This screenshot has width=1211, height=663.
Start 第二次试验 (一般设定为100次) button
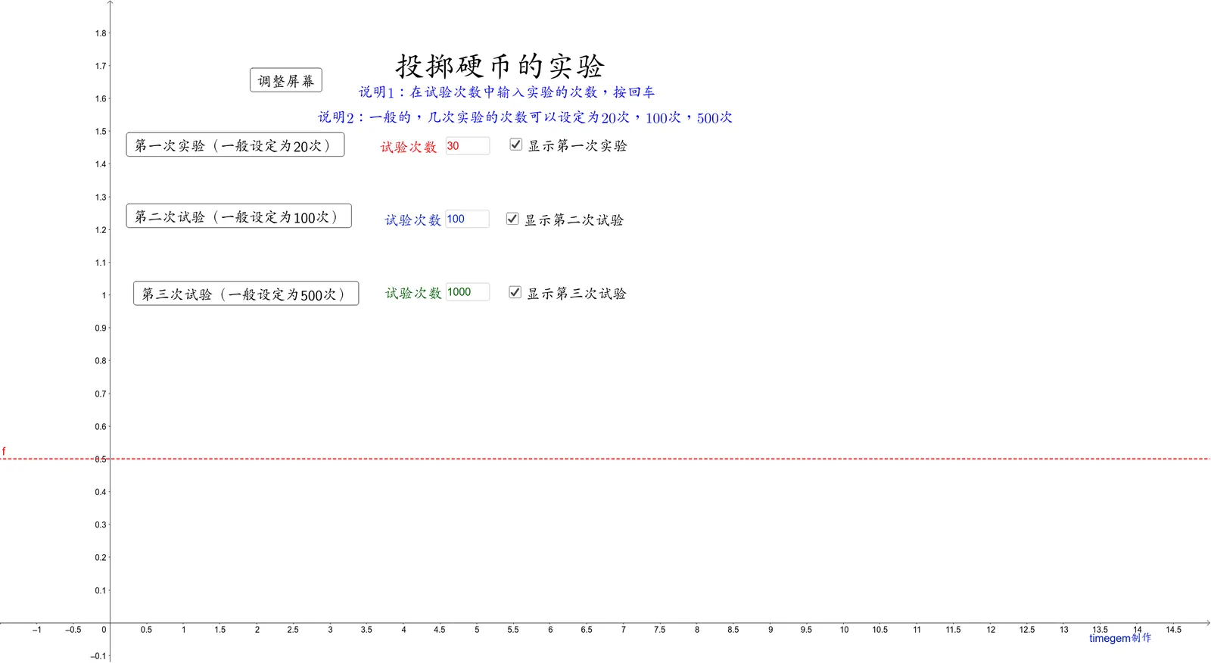[x=239, y=216]
